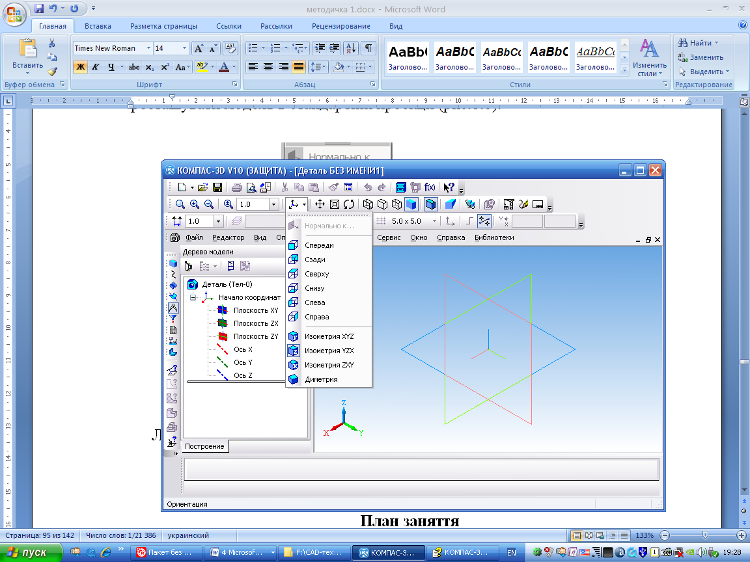Screen dimensions: 750x562
Task: Click the zoom out minus button
Action: tap(665, 535)
